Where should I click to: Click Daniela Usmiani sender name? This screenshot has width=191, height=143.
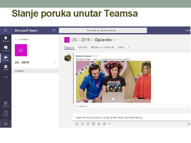[84, 56]
